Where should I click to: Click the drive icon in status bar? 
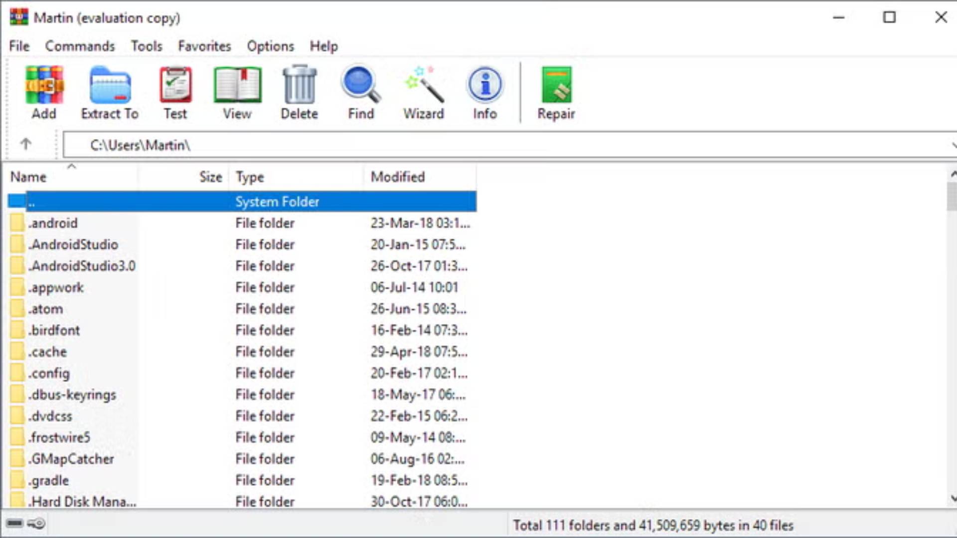point(15,523)
